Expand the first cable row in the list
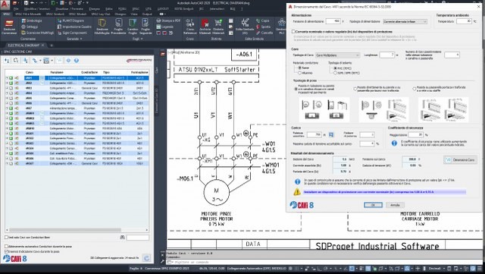The width and height of the screenshot is (485, 274). [x=7, y=78]
